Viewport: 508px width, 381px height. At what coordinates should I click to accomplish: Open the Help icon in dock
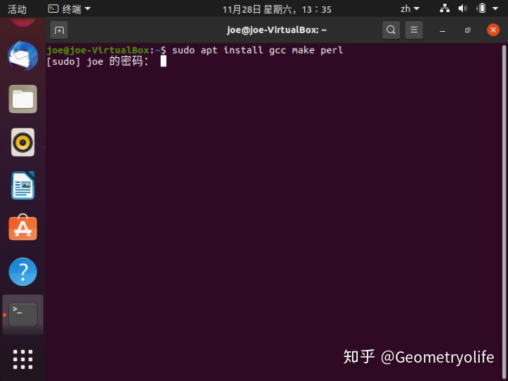(x=23, y=272)
